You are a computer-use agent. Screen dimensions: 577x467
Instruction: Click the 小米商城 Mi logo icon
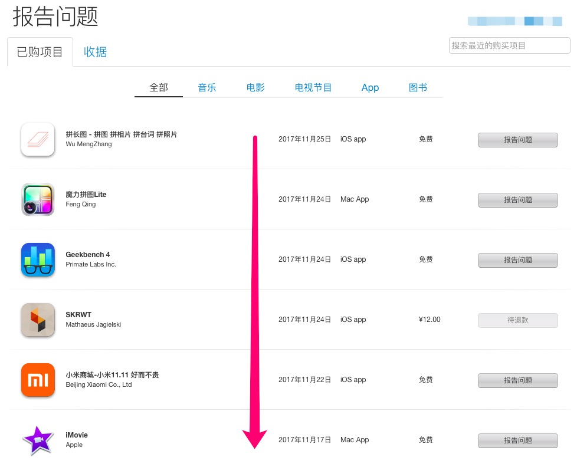point(38,380)
